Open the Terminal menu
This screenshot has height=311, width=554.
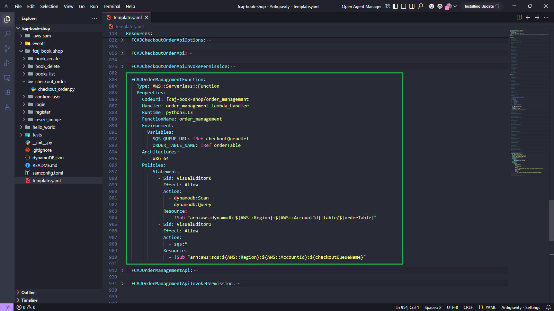pyautogui.click(x=112, y=6)
